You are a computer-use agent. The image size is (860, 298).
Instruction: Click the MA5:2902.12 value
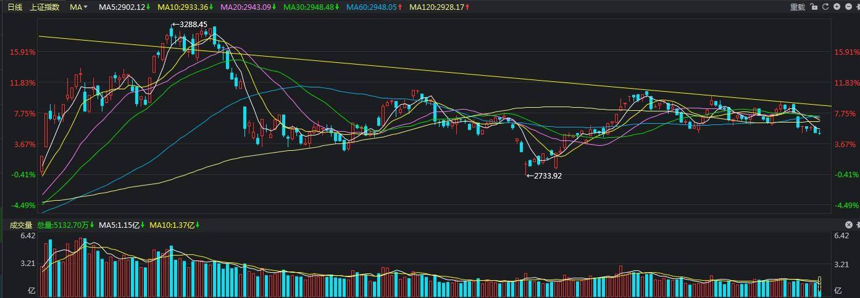122,7
